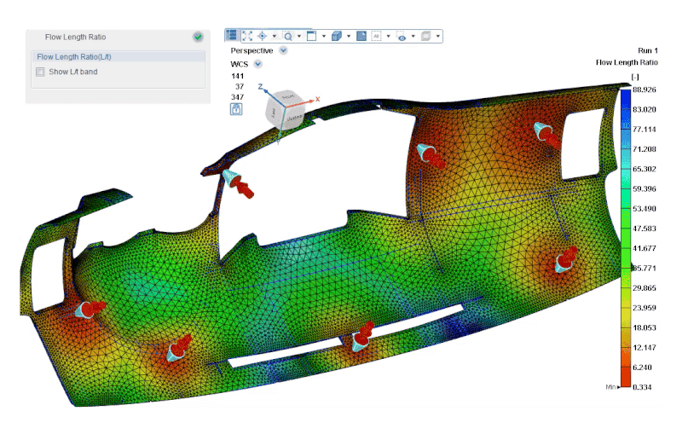Open the WCS coordinate system dropdown

(x=257, y=64)
